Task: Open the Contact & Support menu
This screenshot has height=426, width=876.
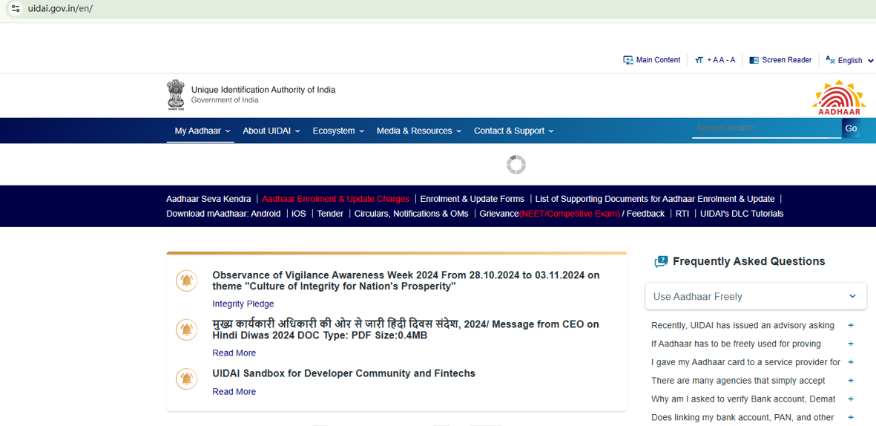Action: (513, 131)
